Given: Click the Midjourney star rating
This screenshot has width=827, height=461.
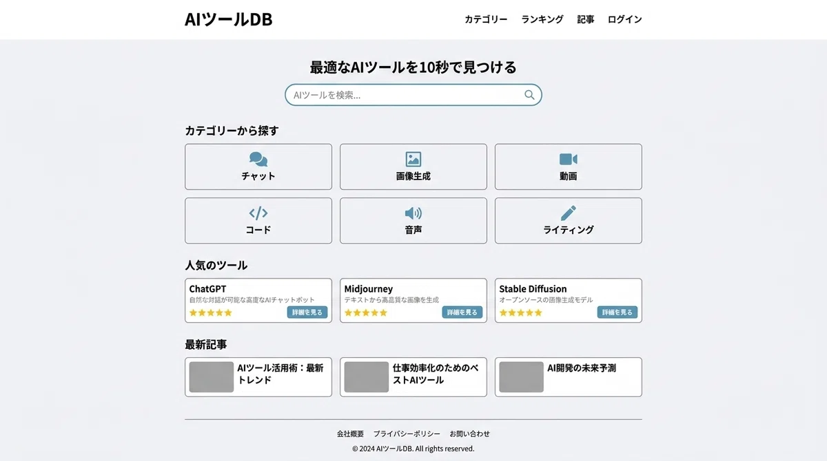Looking at the screenshot, I should (366, 312).
